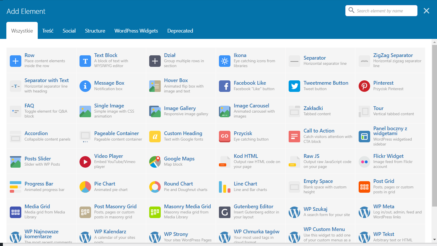Open the Social tab
The height and width of the screenshot is (246, 437).
point(69,31)
